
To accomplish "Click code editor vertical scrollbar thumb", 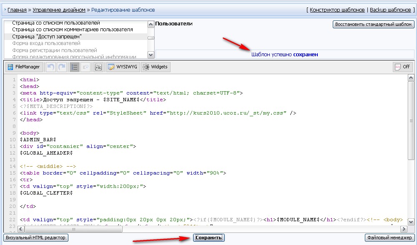I will tap(411, 121).
